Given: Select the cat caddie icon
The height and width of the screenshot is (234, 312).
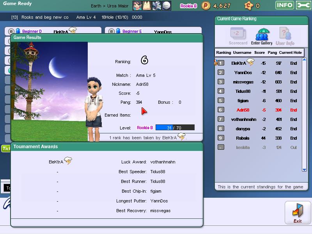Looking at the screenshot, I should (147, 5).
